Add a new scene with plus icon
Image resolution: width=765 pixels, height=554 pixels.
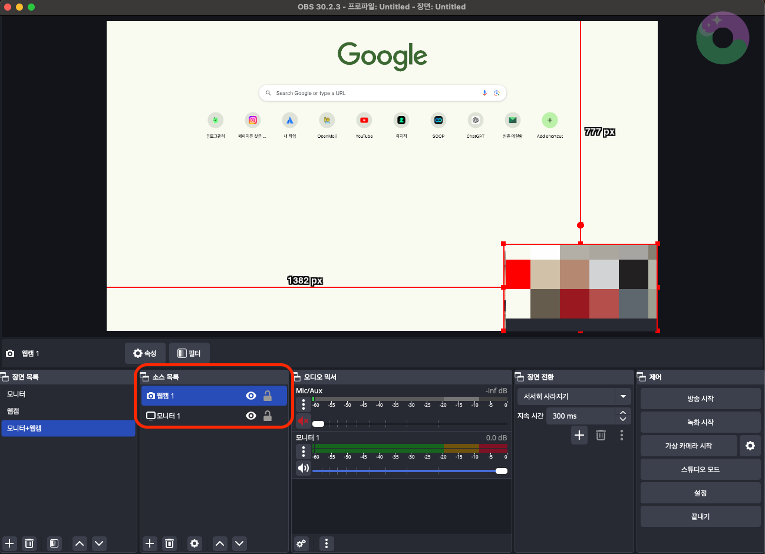click(x=9, y=543)
